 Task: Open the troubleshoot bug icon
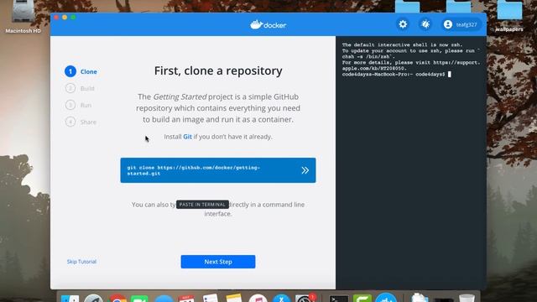coord(425,24)
